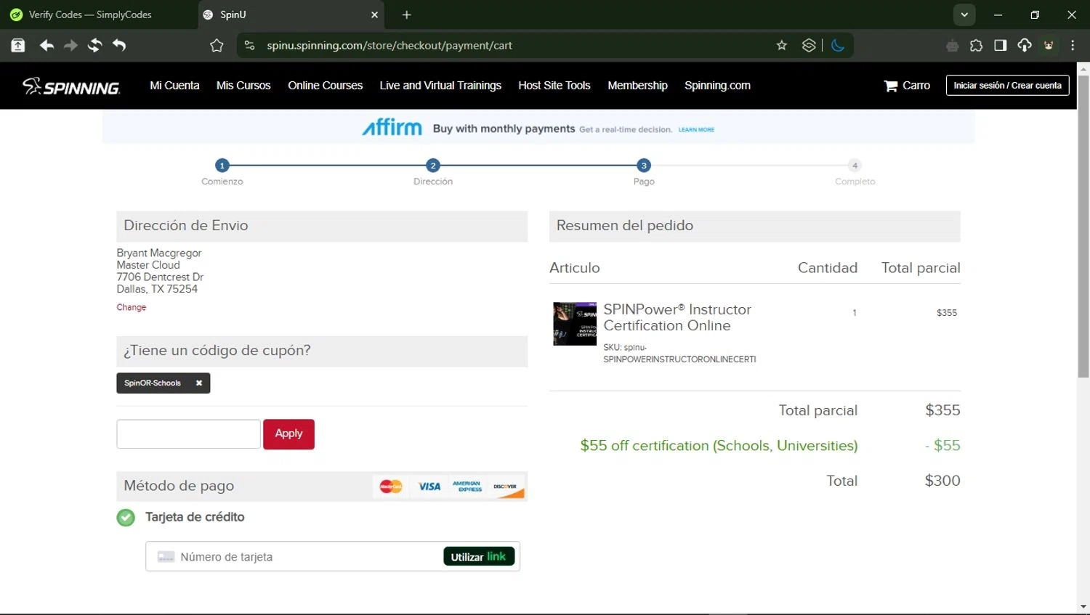The image size is (1090, 615).
Task: Click the star icon left of address bar
Action: 217,46
